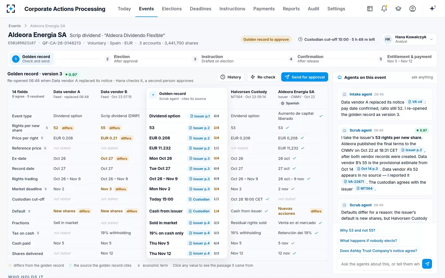Open the Instructions tab
The height and width of the screenshot is (278, 445).
[x=232, y=9]
